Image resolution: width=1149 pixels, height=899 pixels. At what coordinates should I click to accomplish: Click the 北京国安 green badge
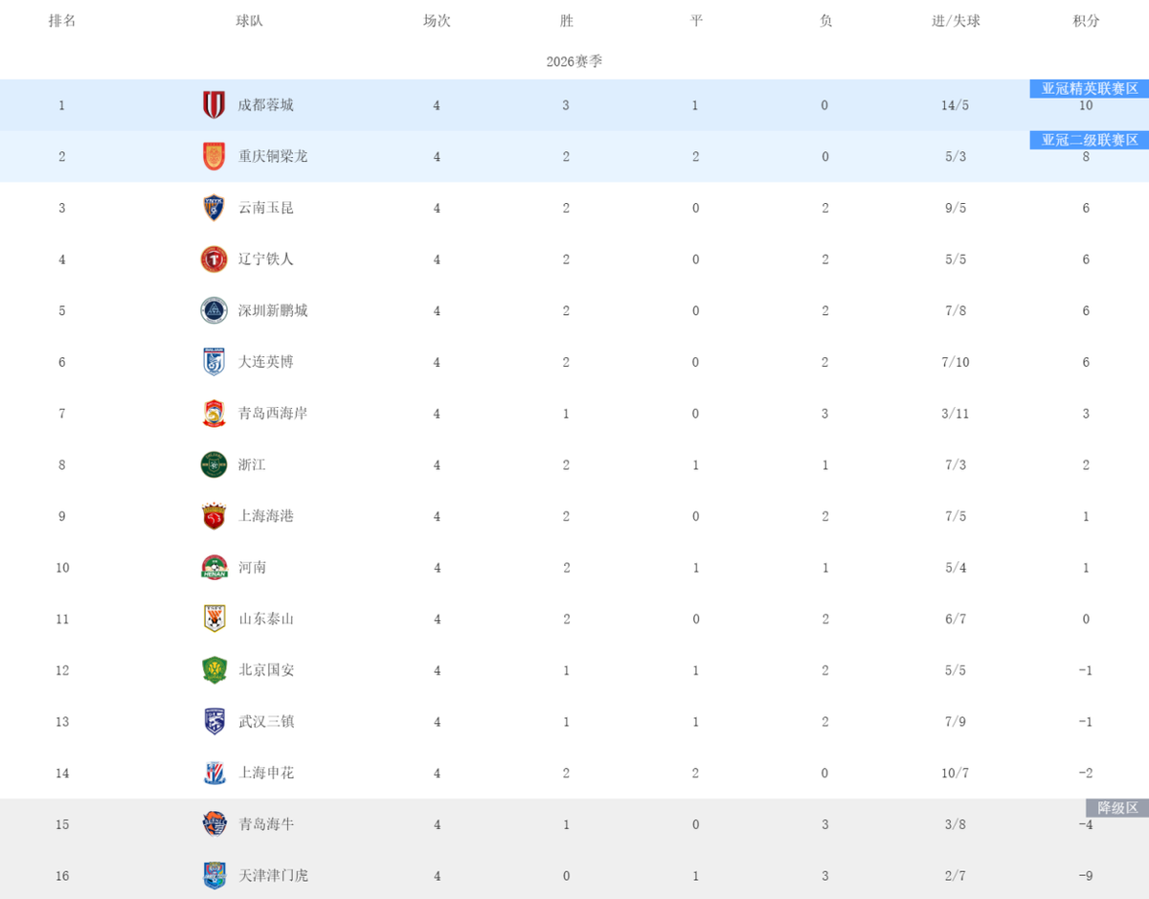pyautogui.click(x=214, y=670)
